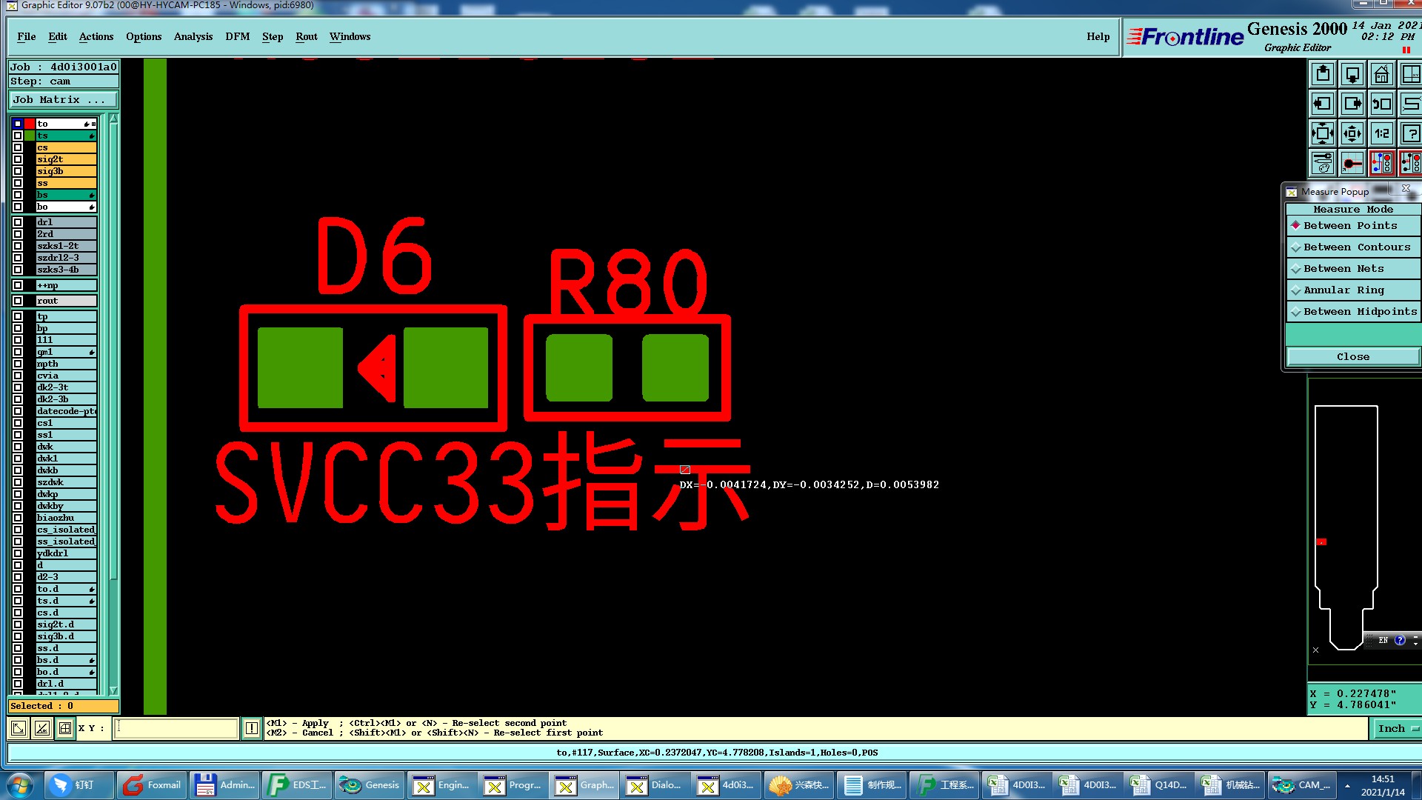Image resolution: width=1422 pixels, height=800 pixels.
Task: Click the X Y coordinate input field
Action: point(176,728)
